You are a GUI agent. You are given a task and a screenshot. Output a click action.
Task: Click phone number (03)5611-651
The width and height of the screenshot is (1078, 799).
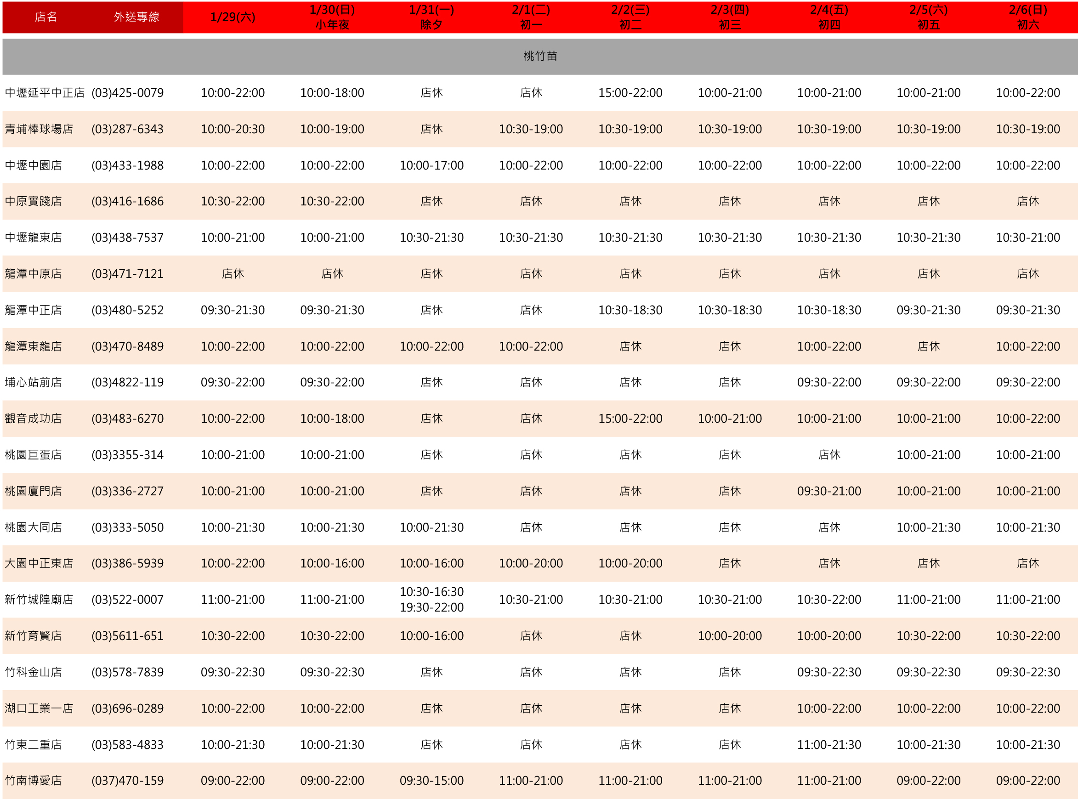point(128,635)
